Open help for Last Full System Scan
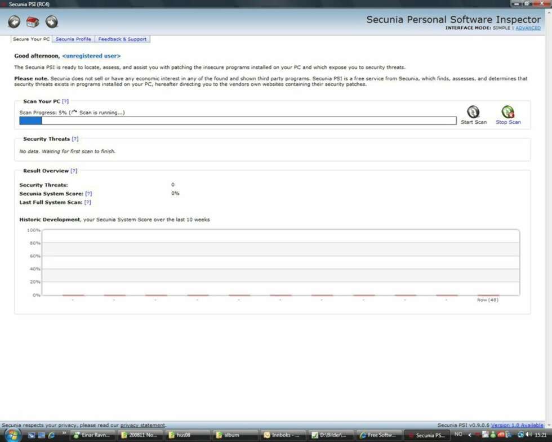The image size is (552, 442). 88,202
